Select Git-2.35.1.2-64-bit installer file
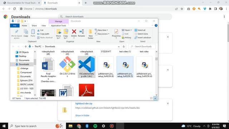Image resolution: width=229 pixels, height=129 pixels. (x=67, y=67)
